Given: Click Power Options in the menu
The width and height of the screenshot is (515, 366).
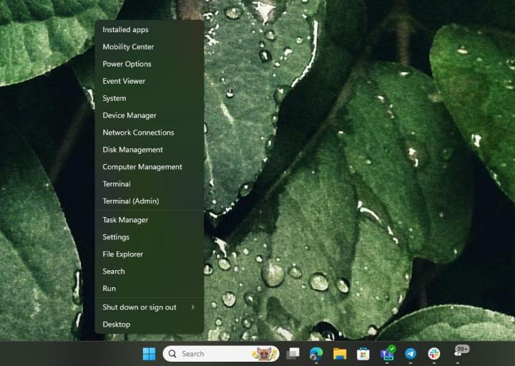Looking at the screenshot, I should pyautogui.click(x=127, y=64).
